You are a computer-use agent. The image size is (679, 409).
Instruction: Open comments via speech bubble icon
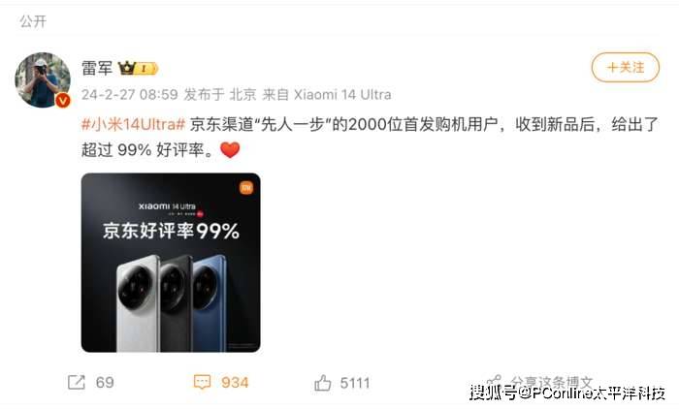pyautogui.click(x=202, y=382)
